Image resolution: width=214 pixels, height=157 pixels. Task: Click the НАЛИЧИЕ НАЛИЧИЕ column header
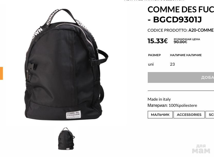[x=186, y=55]
